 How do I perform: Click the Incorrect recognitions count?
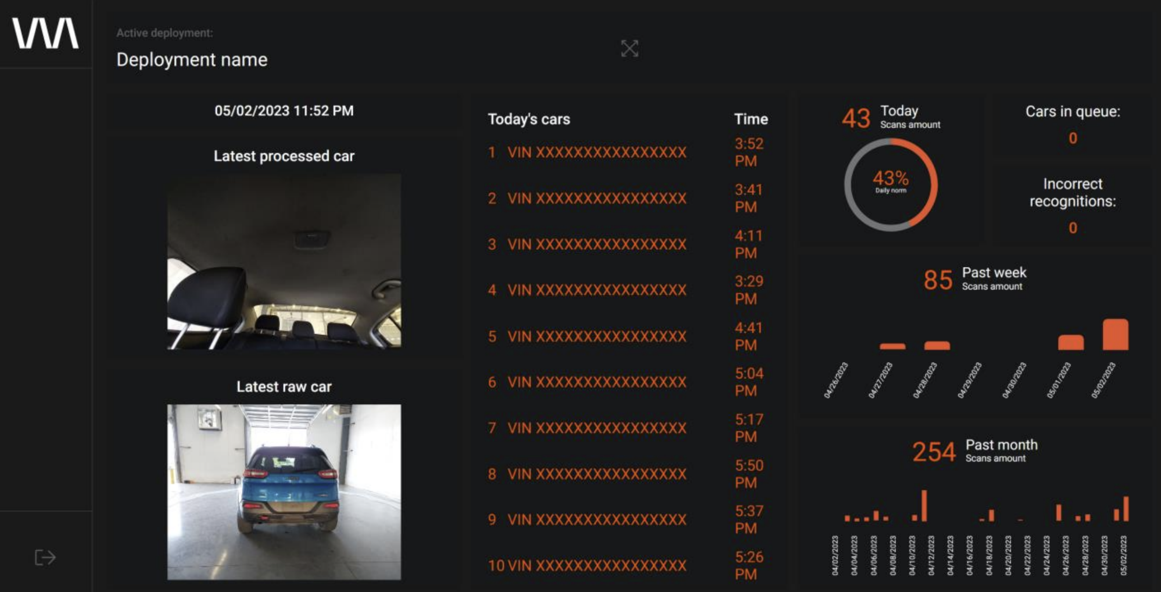1072,228
